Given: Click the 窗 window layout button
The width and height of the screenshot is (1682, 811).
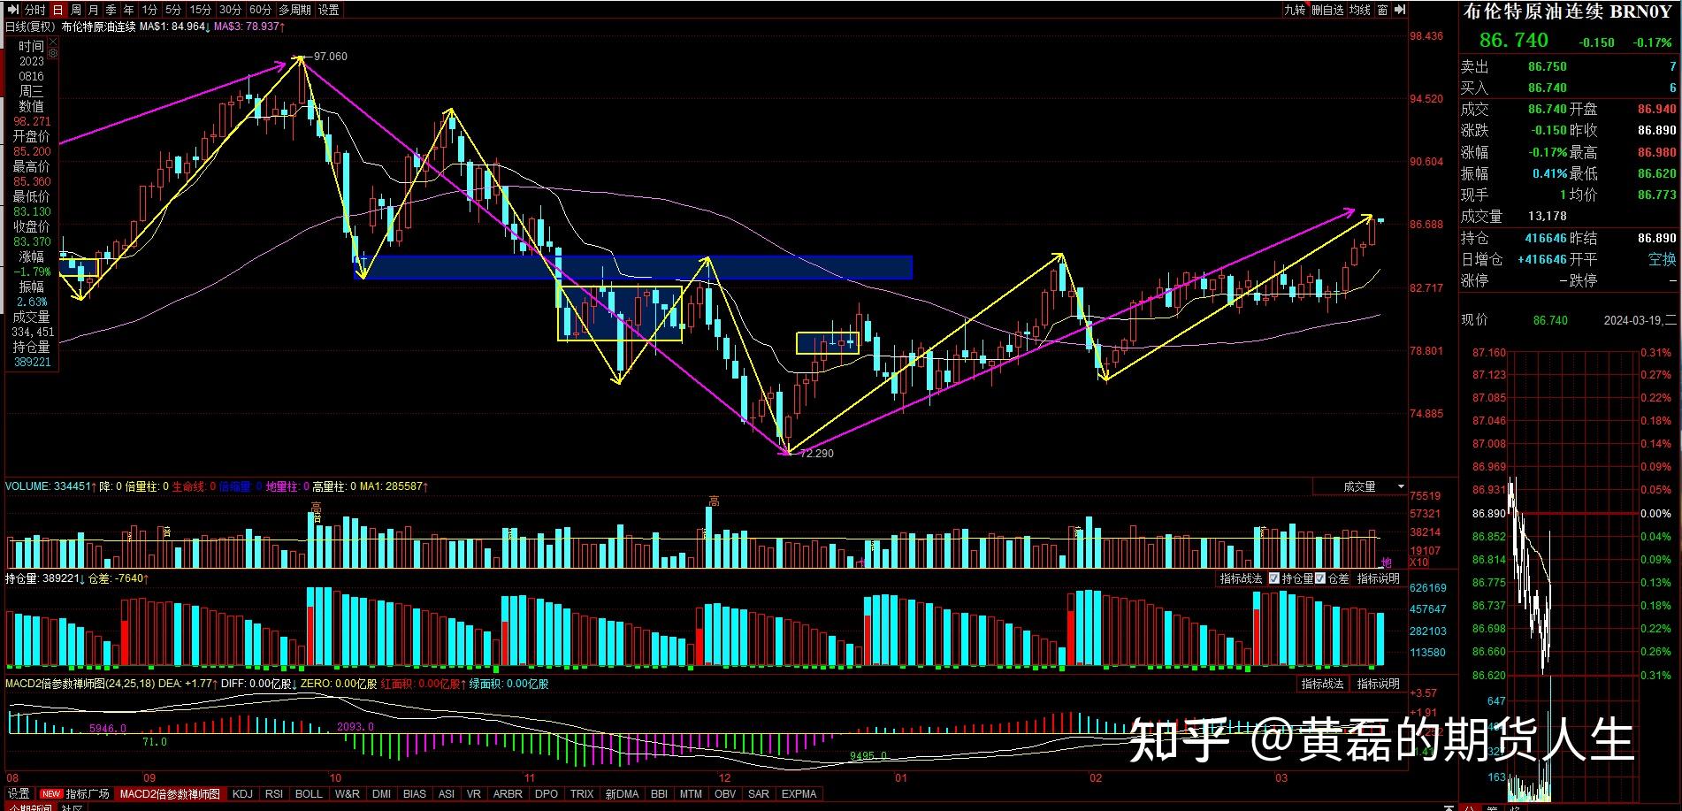Looking at the screenshot, I should click(x=1382, y=10).
